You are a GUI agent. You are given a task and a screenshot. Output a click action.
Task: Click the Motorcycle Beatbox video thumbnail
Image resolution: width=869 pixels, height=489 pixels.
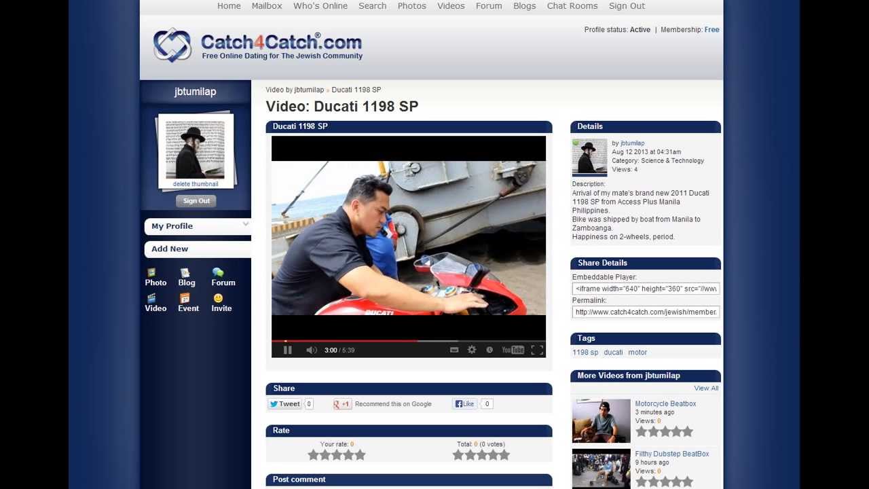[x=602, y=421]
